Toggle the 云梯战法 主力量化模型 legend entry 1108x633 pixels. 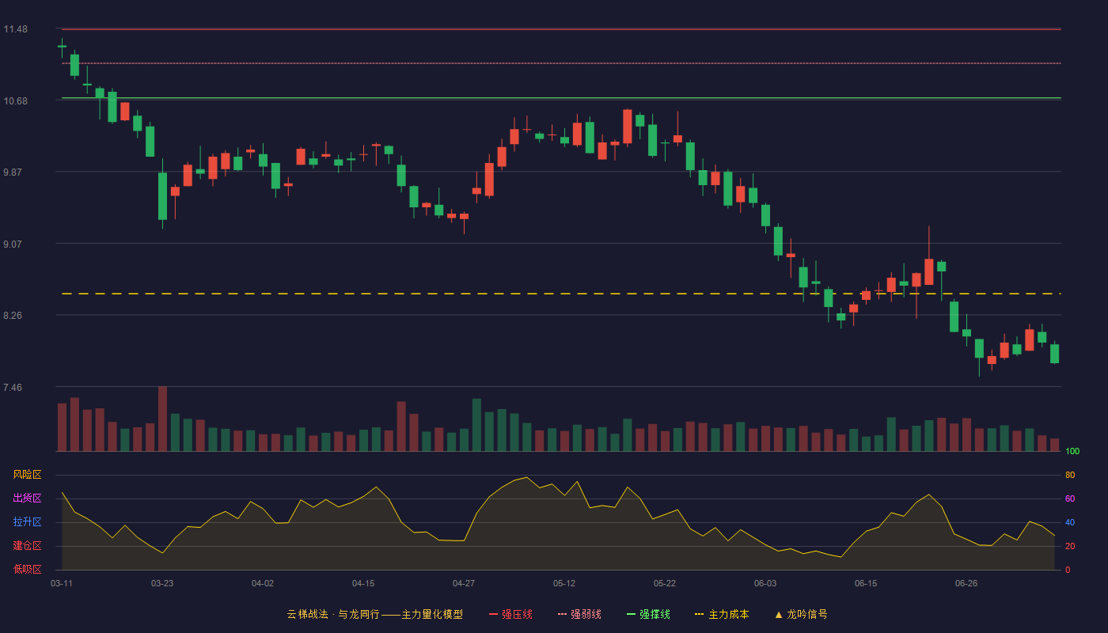(x=374, y=614)
